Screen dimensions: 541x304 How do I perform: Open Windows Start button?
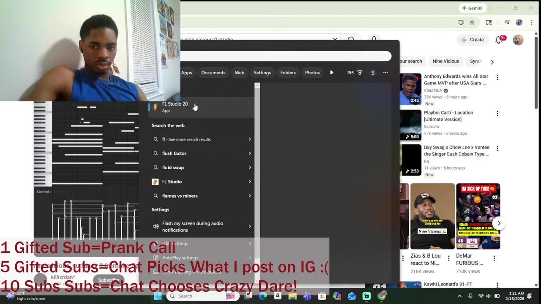(x=157, y=296)
